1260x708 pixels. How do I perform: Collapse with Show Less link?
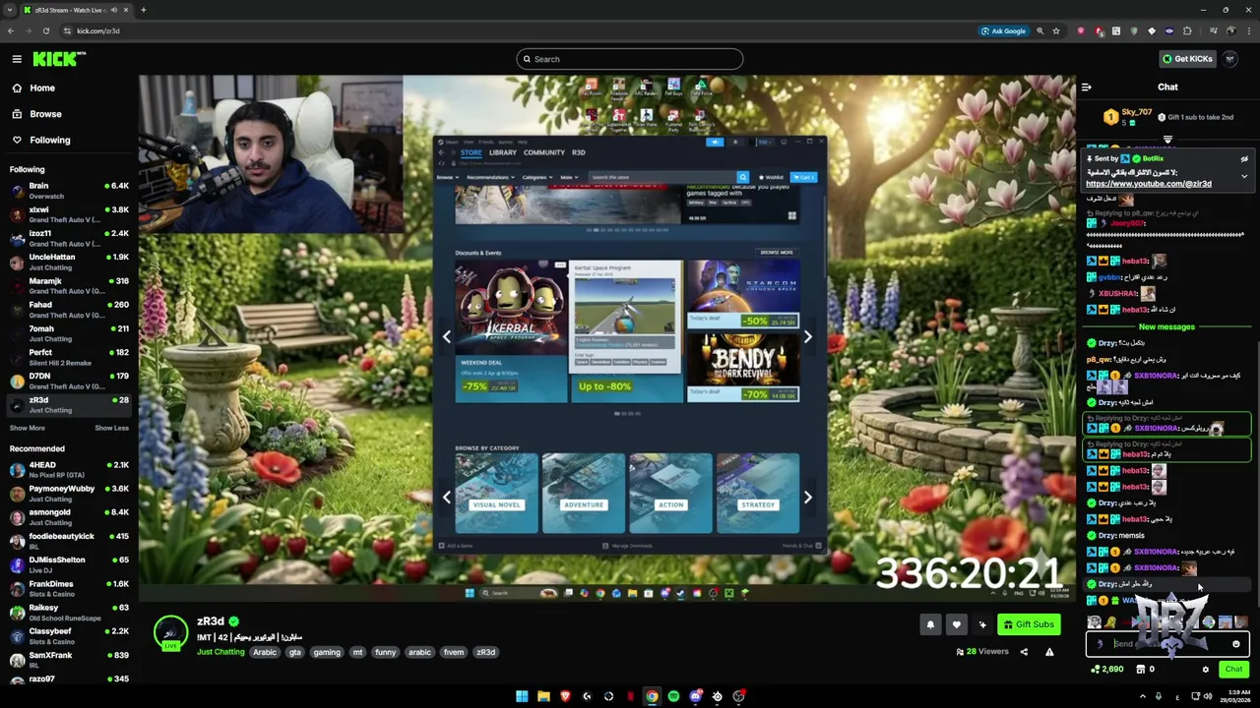[x=111, y=428]
